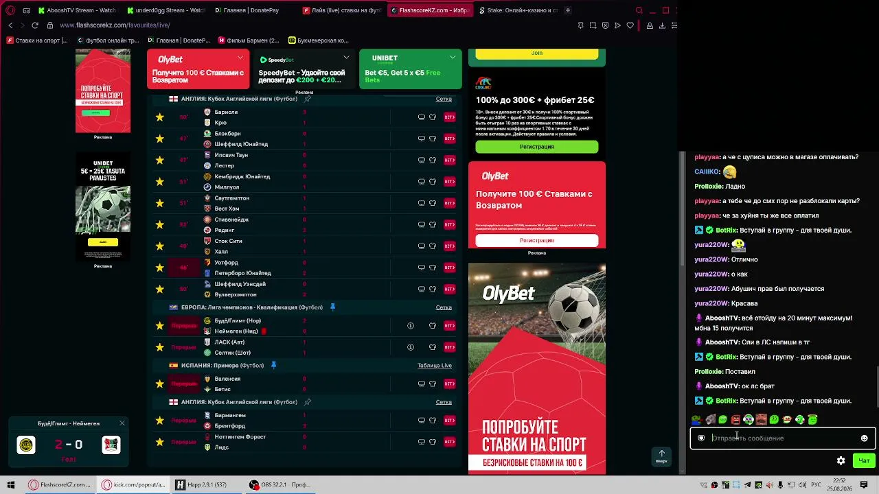This screenshot has width=879, height=494.
Task: Click white Регистрация button in OlyBet ad
Action: click(x=537, y=241)
